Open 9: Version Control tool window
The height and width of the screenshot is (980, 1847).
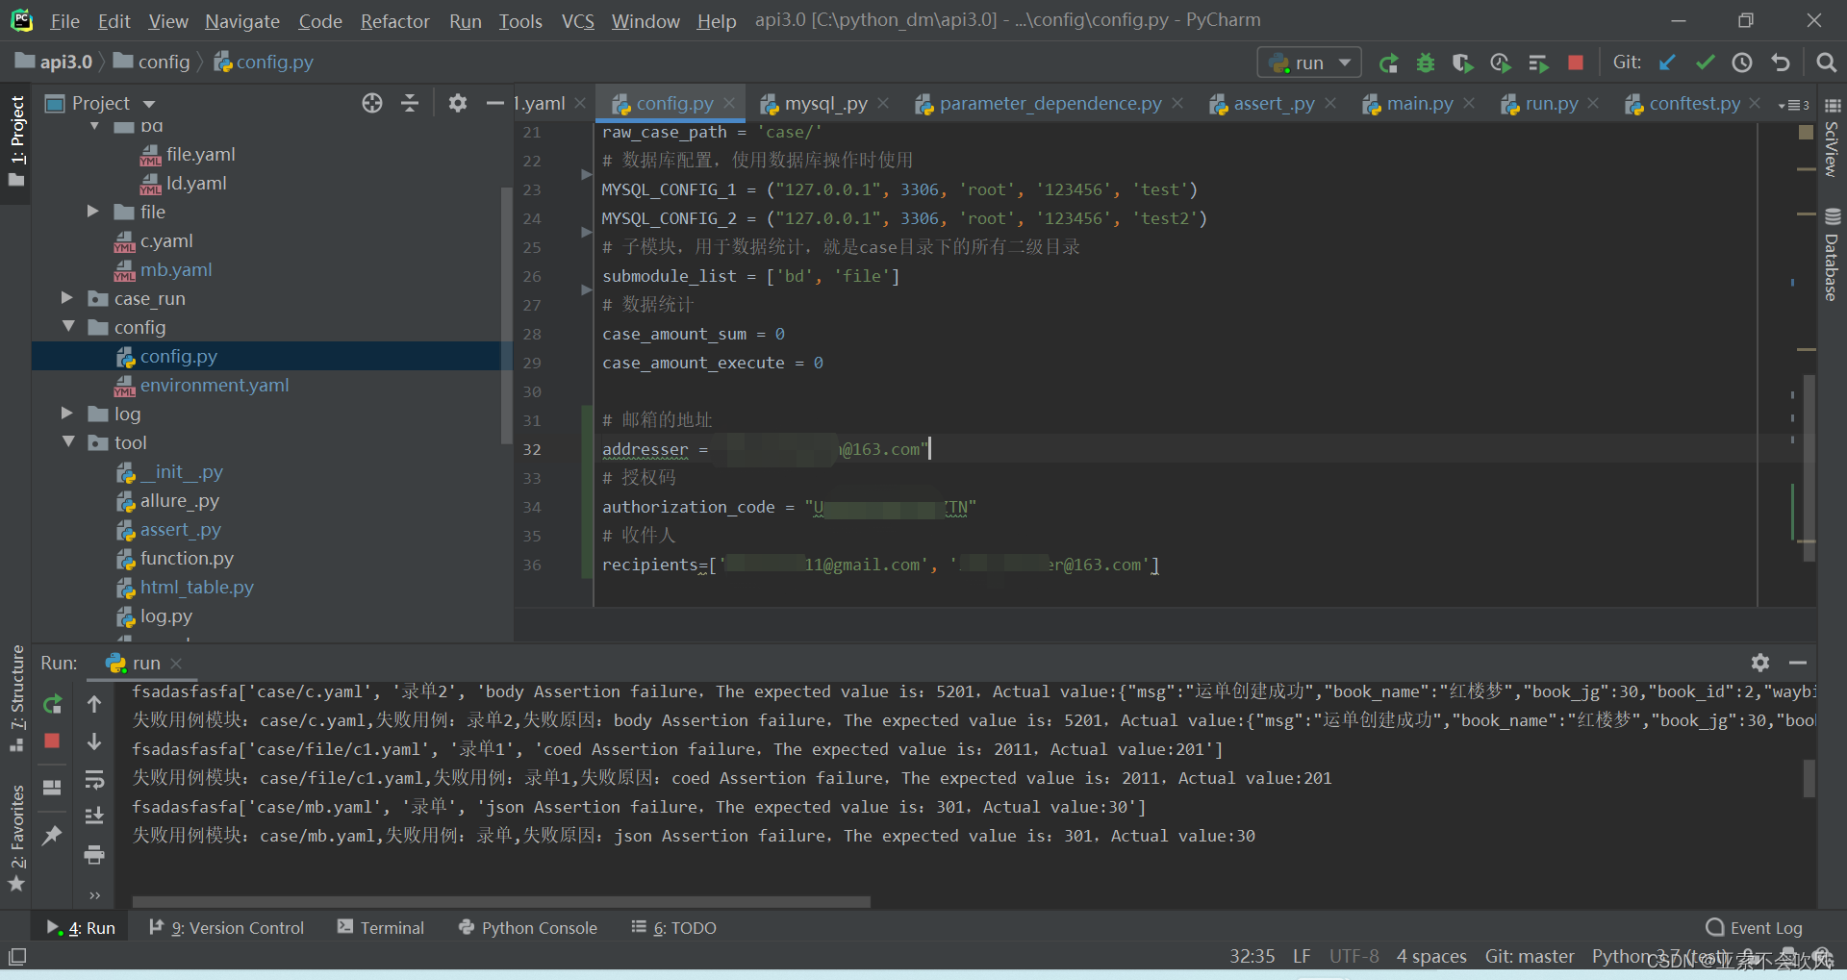click(227, 928)
